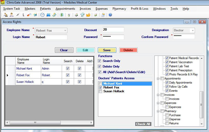This screenshot has width=209, height=132.
Task: Click the orange return arrow icon
Action: click(88, 15)
